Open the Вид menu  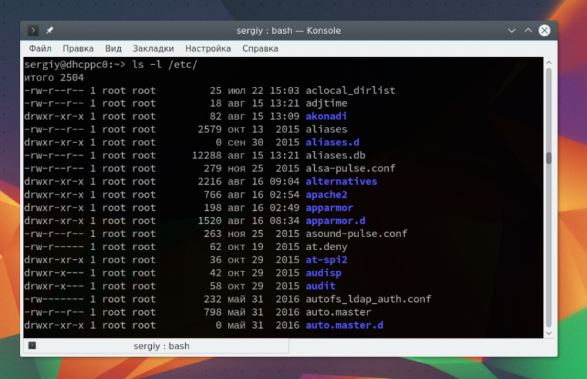click(113, 48)
